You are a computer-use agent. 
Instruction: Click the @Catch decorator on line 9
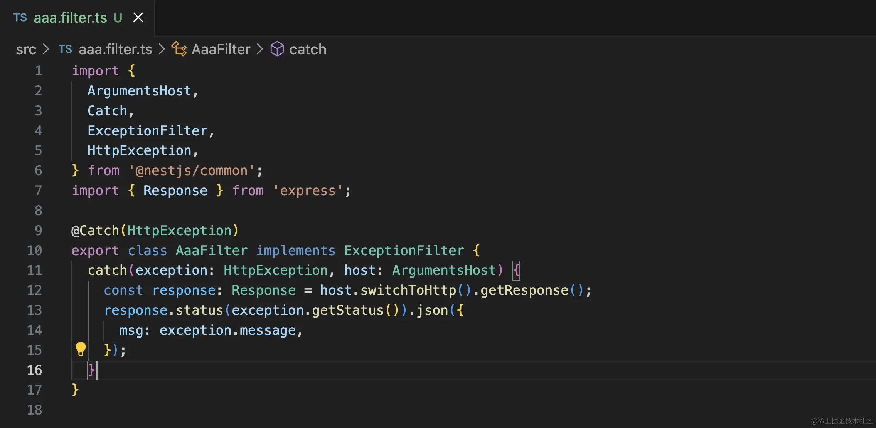[95, 231]
